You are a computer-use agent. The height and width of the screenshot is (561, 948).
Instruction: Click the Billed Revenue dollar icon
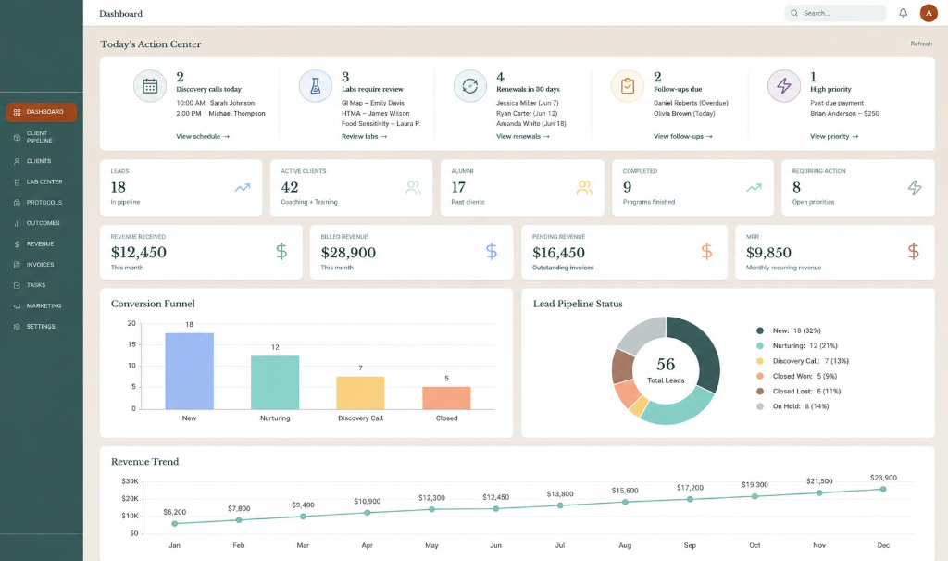pyautogui.click(x=492, y=251)
